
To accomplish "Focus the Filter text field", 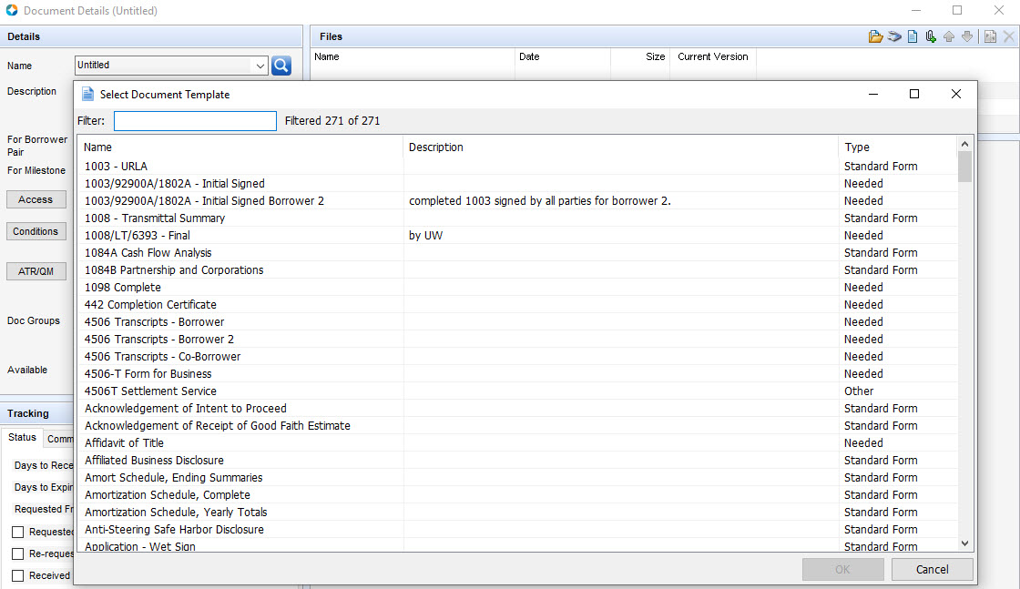I will (x=195, y=121).
